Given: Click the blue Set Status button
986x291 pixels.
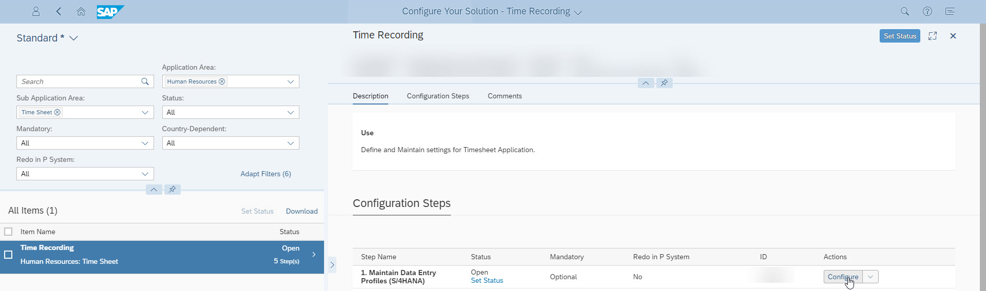Looking at the screenshot, I should [x=900, y=36].
